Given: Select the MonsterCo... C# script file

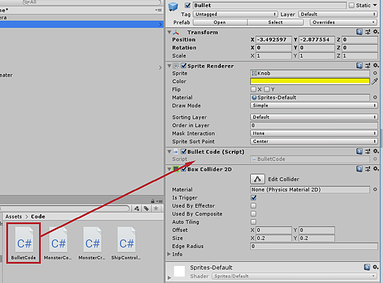Looking at the screenshot, I should click(58, 243).
